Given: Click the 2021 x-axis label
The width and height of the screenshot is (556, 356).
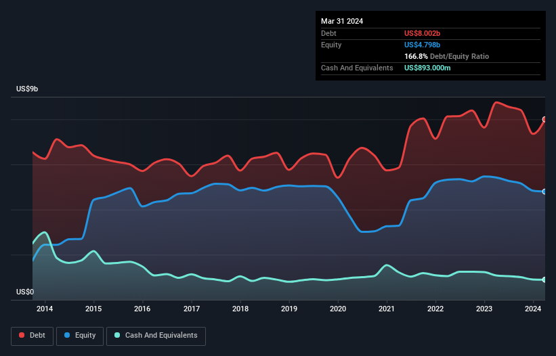Looking at the screenshot, I should (387, 309).
